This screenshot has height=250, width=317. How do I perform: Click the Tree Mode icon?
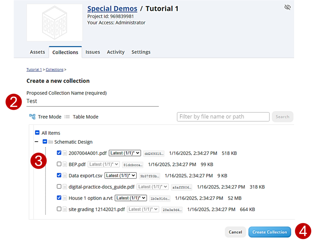tap(32, 117)
